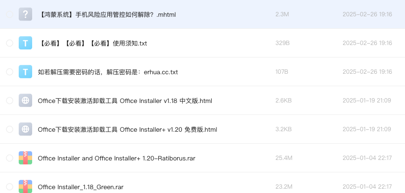Click the 2025-01-04 22:17 date of Ratiborus.rar
405x193 pixels.
tap(367, 158)
